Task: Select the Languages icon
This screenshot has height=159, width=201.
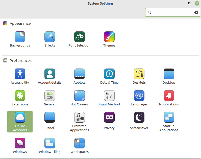Action: click(x=139, y=96)
